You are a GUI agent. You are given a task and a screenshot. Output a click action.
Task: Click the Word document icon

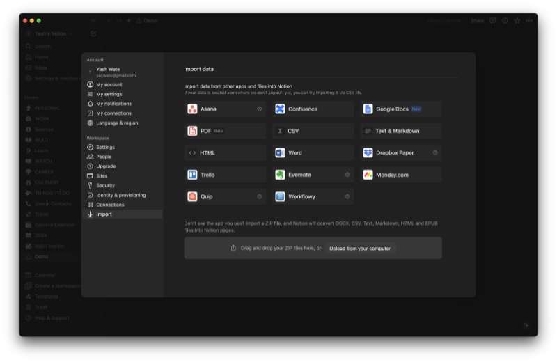pyautogui.click(x=280, y=152)
